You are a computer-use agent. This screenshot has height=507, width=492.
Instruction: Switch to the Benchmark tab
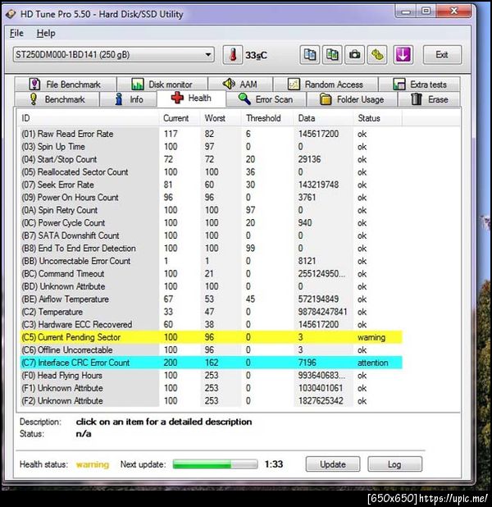pyautogui.click(x=57, y=99)
